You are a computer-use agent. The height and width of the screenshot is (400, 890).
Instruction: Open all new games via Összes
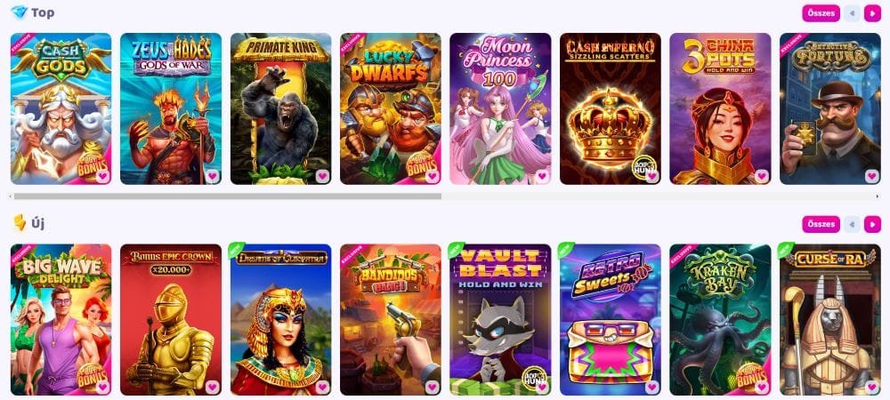pyautogui.click(x=821, y=224)
